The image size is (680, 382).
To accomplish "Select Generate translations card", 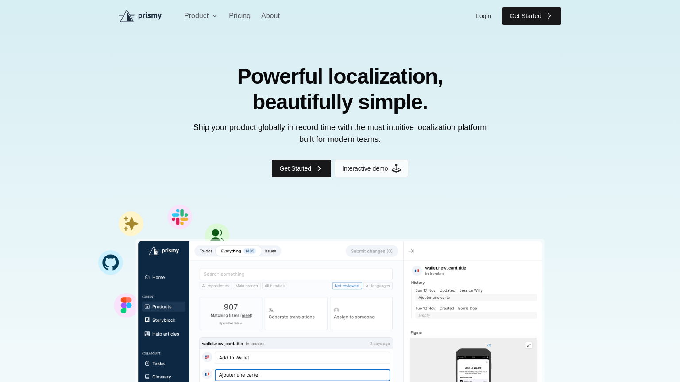I will (296, 313).
